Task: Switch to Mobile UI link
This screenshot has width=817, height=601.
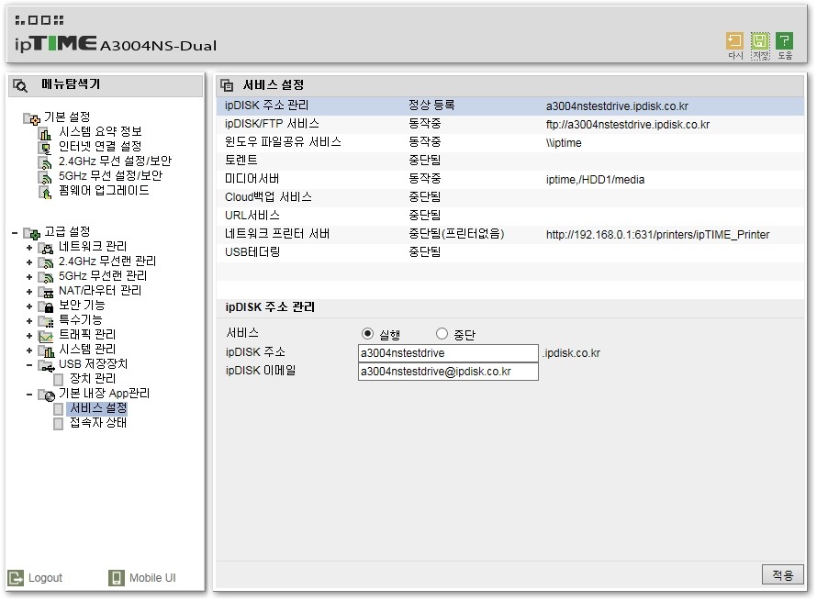Action: (152, 577)
